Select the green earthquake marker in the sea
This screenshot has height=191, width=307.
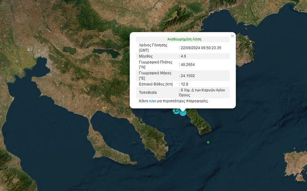208,142
